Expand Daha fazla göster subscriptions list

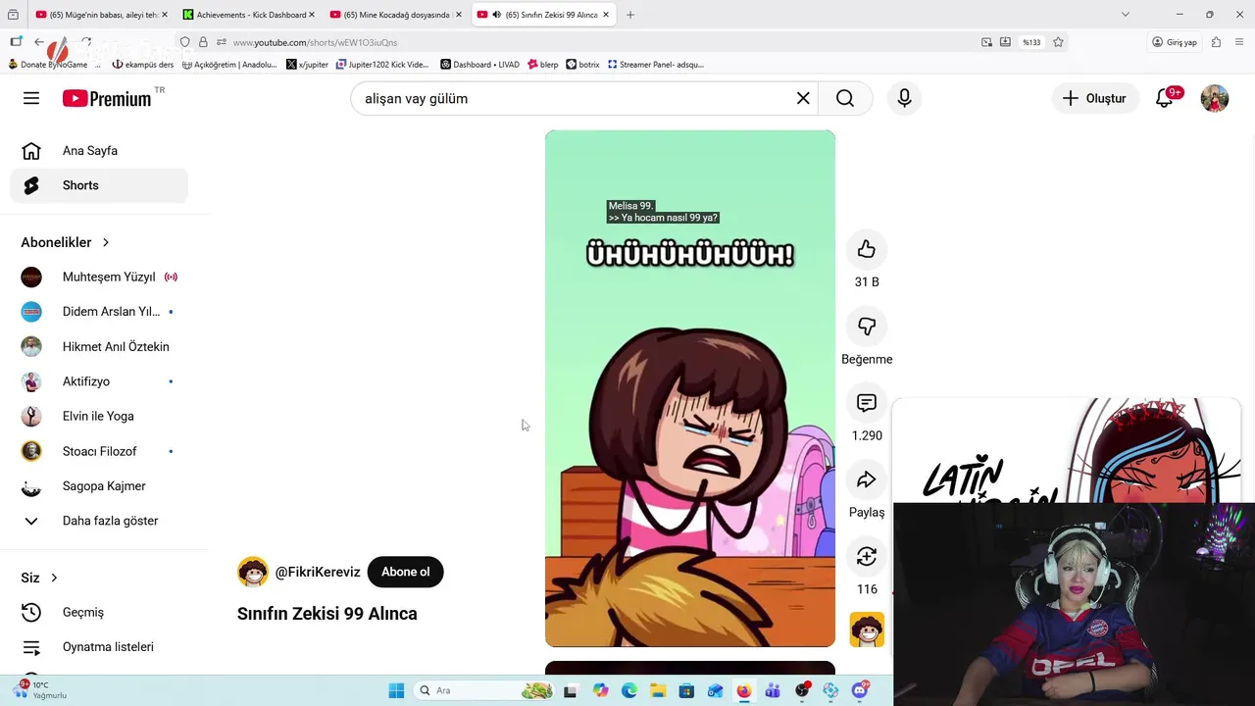tap(99, 521)
